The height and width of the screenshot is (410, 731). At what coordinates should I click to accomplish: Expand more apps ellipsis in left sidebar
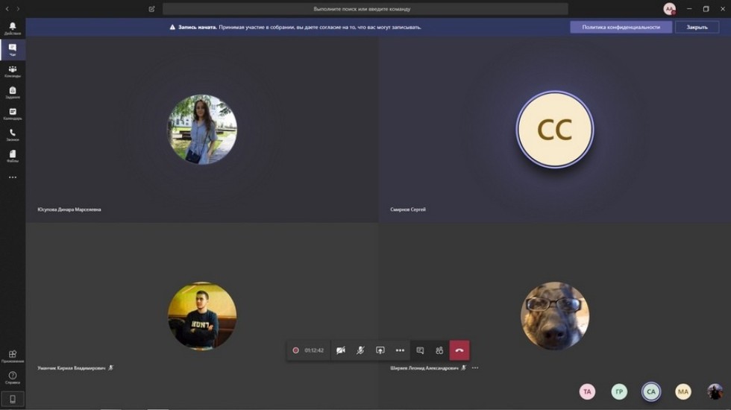tap(12, 177)
